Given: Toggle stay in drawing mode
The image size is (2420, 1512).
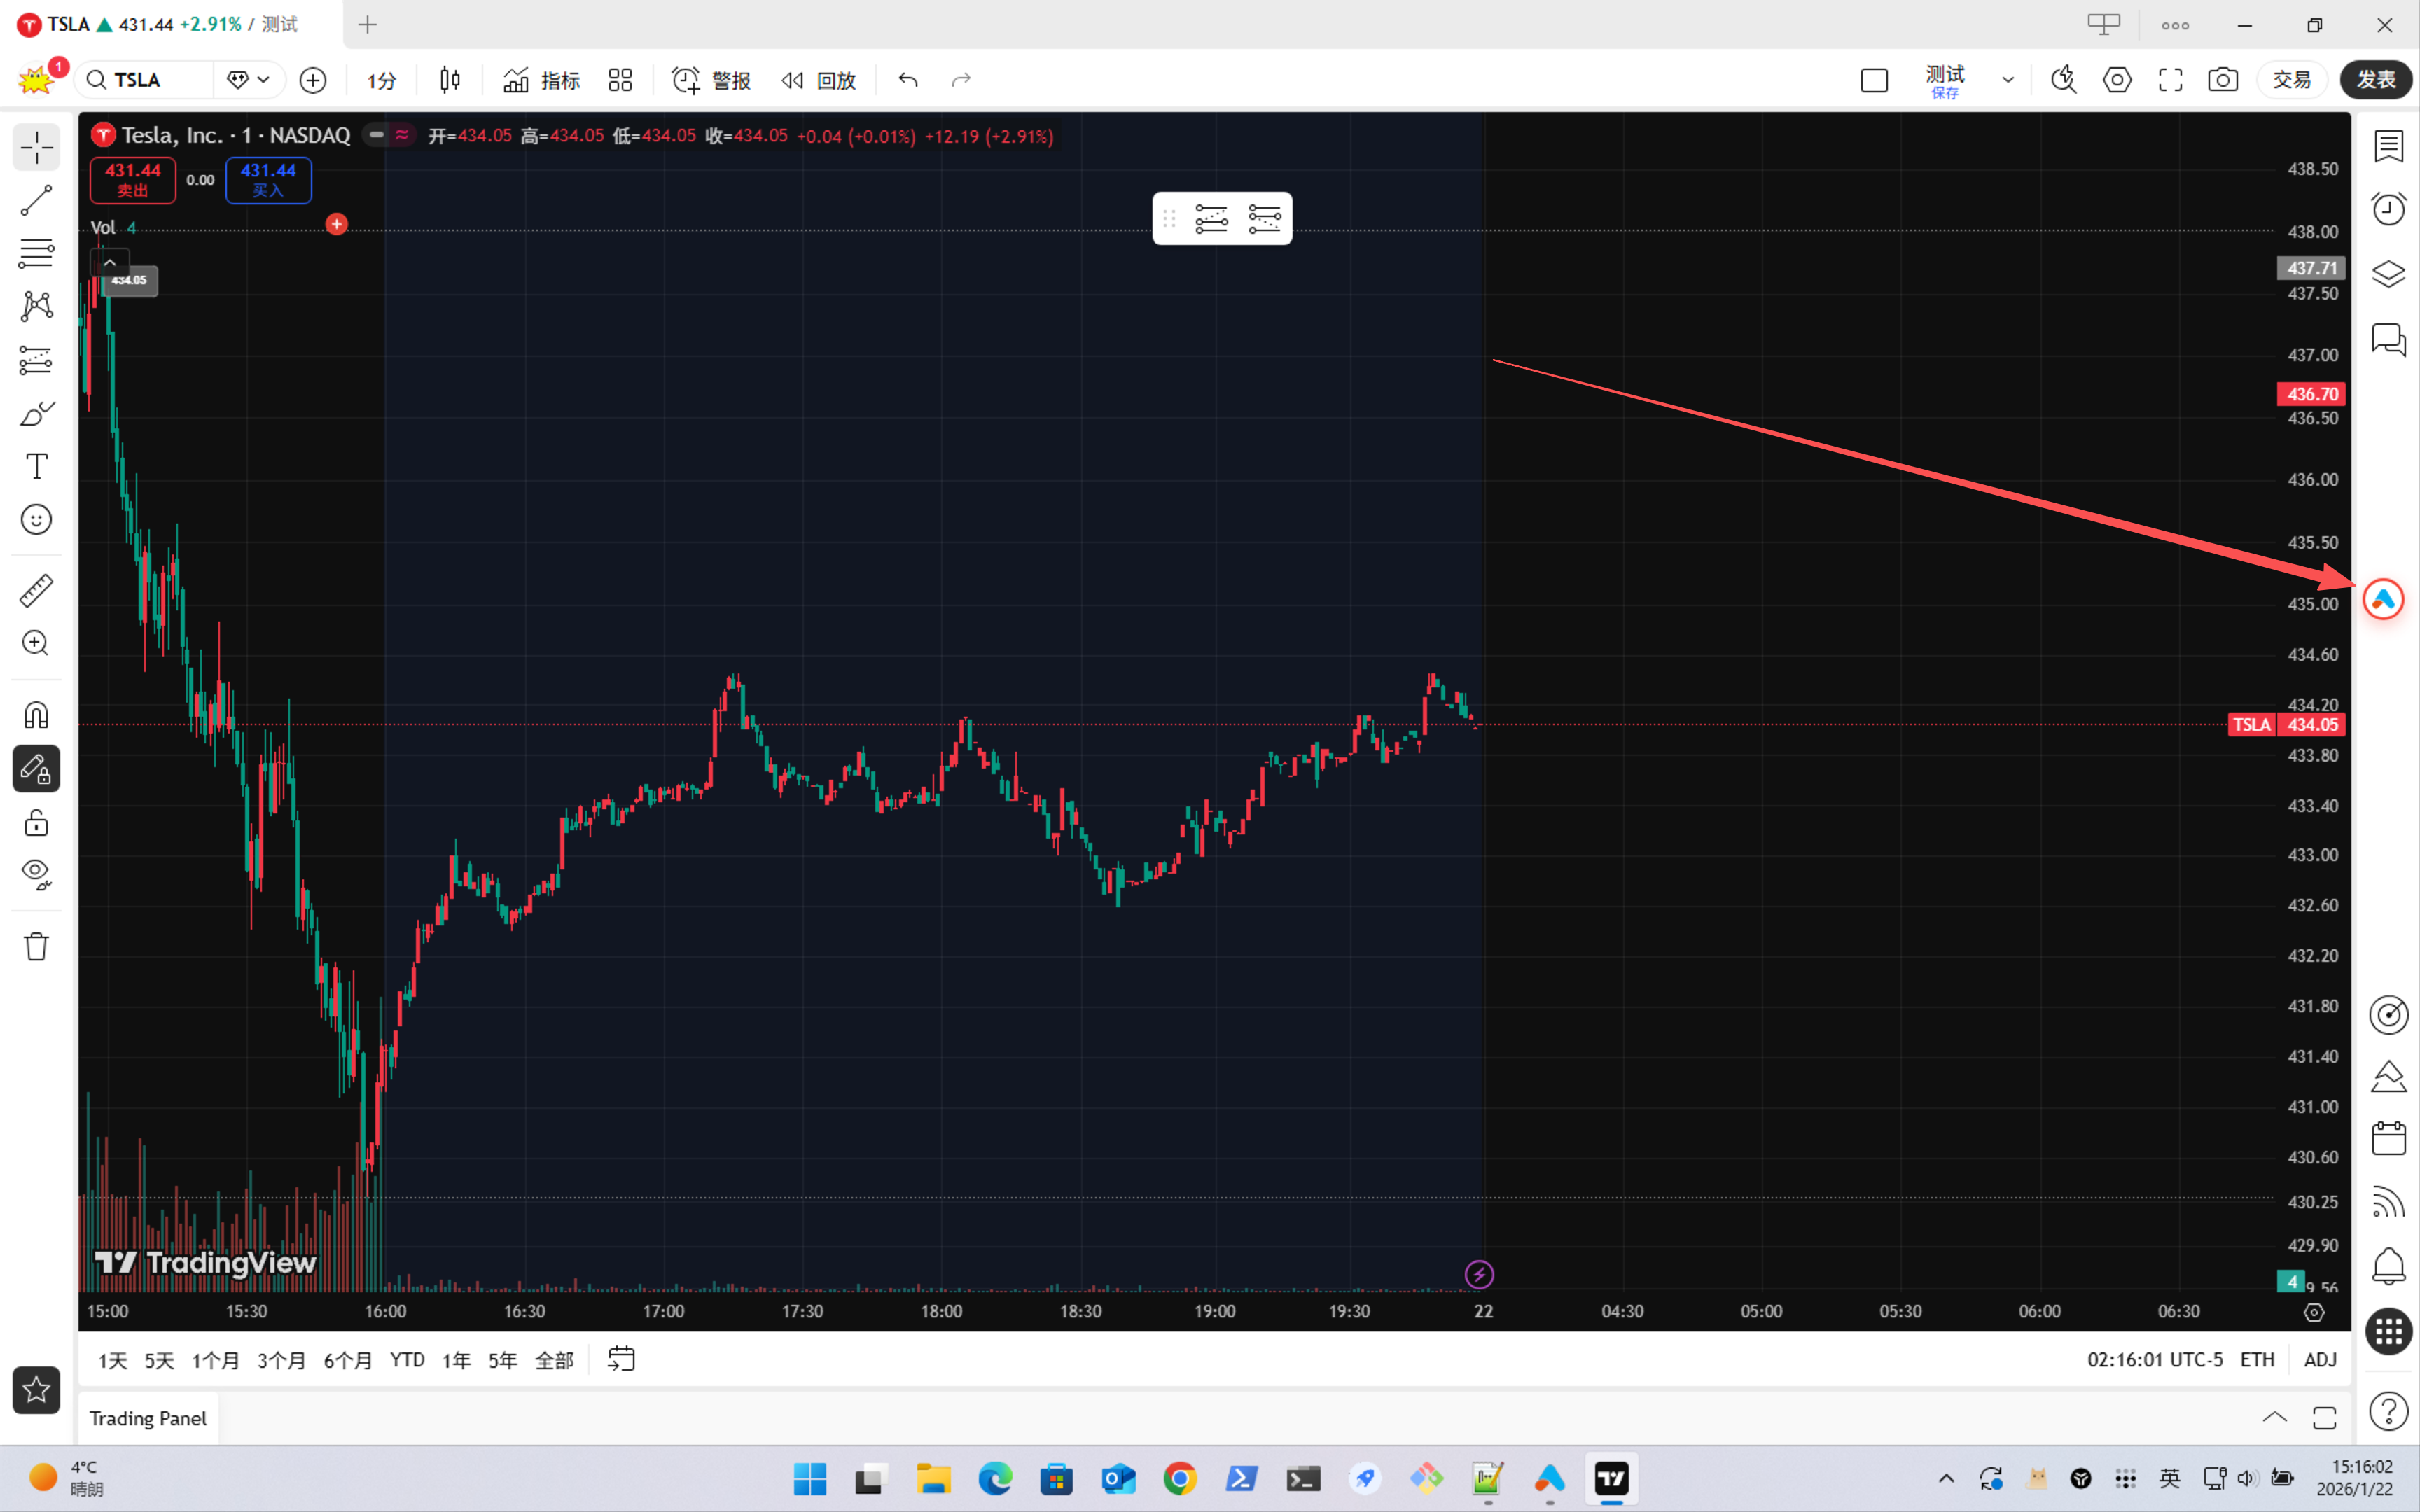Looking at the screenshot, I should click(x=37, y=769).
